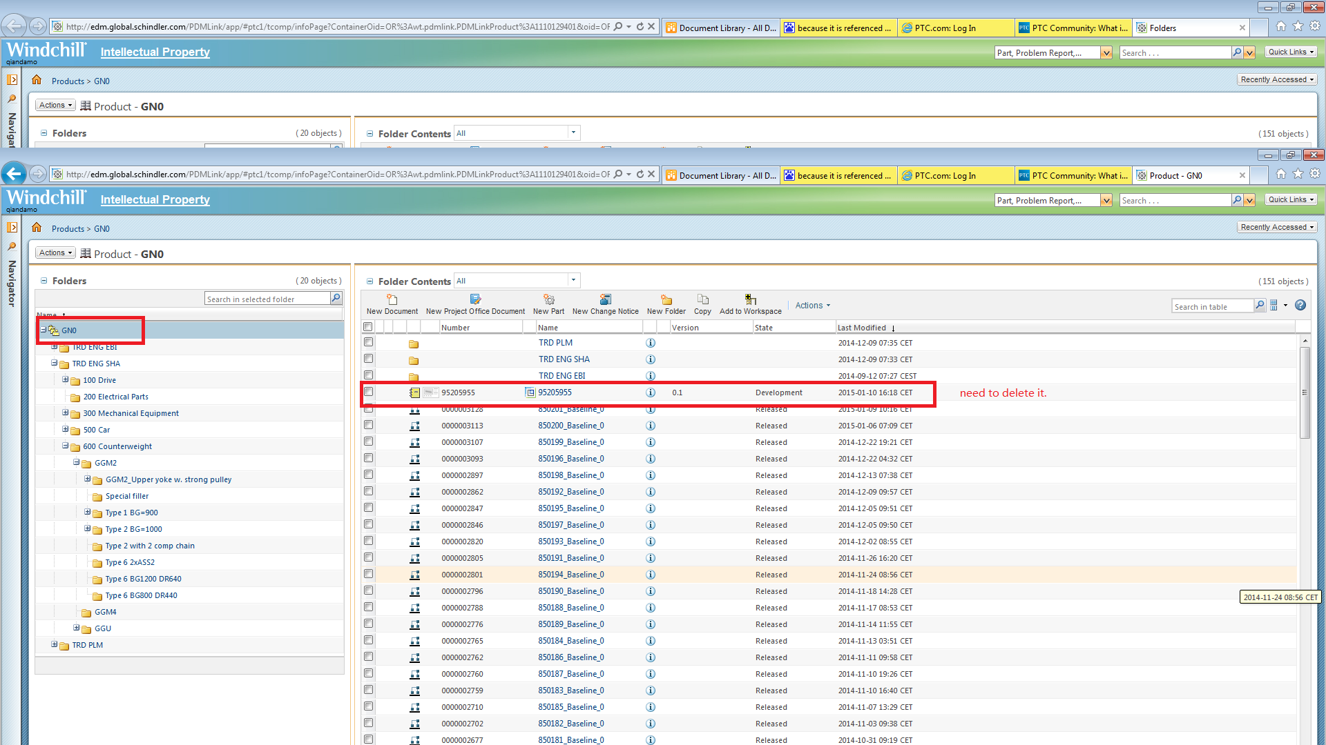Screen dimensions: 1326x745
Task: Expand the 100 Drive folder tree node
Action: (x=66, y=379)
